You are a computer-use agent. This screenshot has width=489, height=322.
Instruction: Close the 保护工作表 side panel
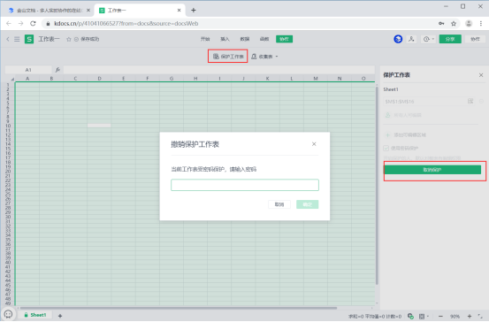click(481, 75)
